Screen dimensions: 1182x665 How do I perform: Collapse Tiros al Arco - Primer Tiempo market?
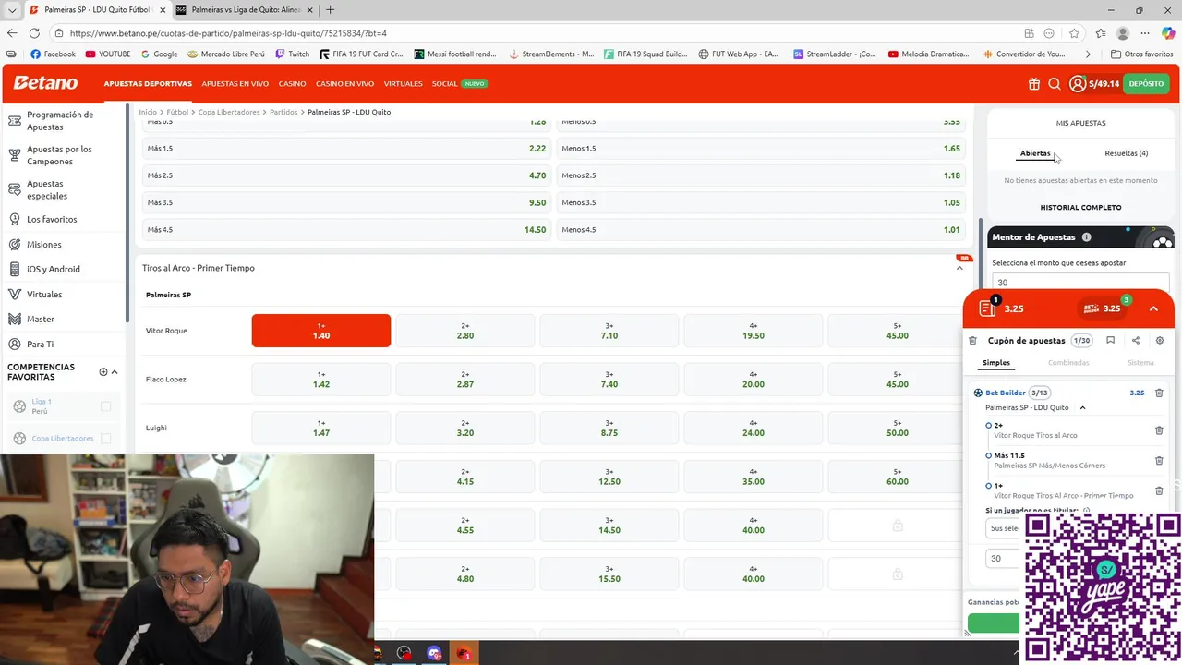pos(959,268)
